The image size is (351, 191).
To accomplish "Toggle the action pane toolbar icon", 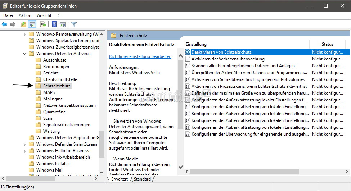I will click(x=63, y=24).
